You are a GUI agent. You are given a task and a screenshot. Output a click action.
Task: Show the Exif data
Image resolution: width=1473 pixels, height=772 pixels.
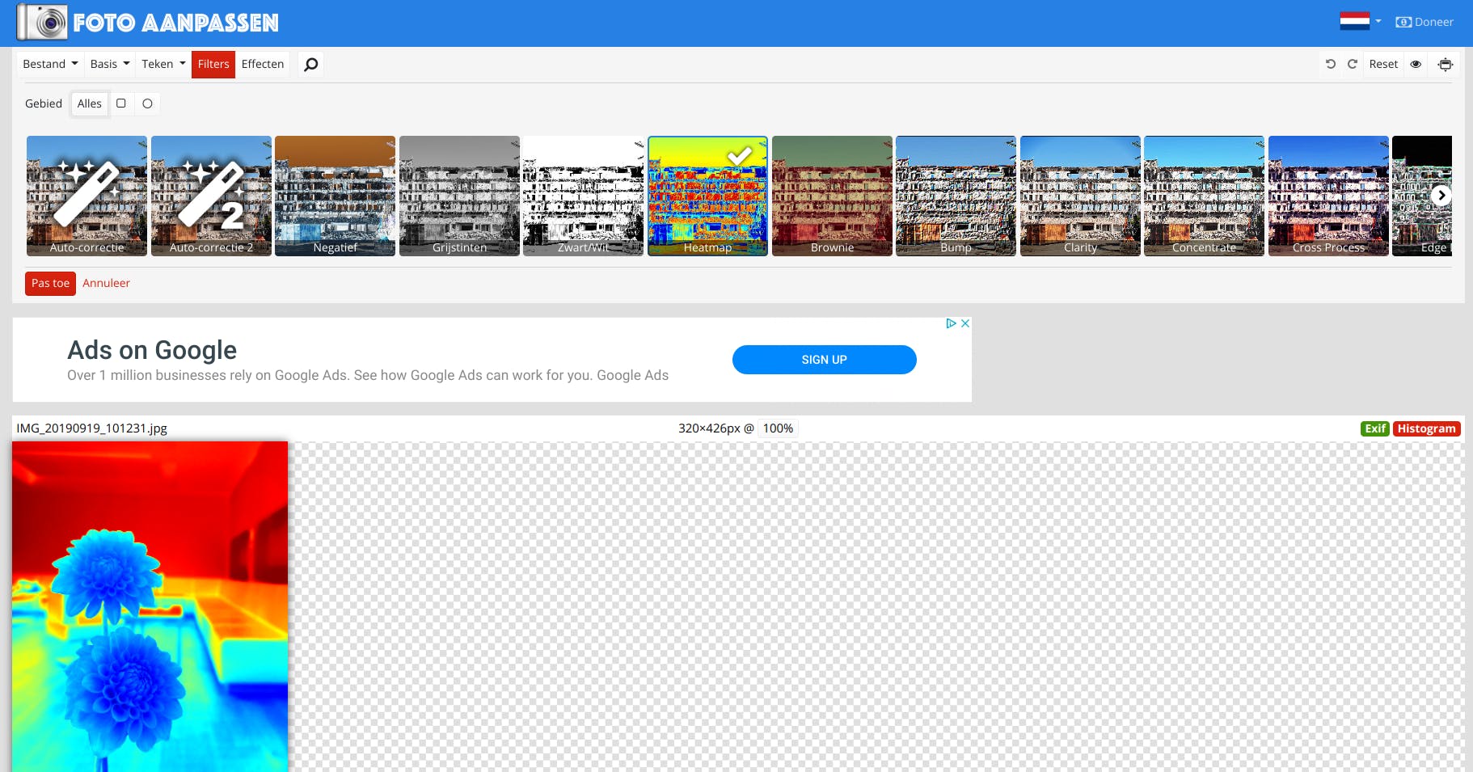(1374, 428)
